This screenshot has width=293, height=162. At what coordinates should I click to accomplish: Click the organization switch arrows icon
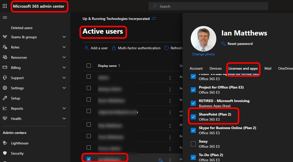tap(154, 19)
